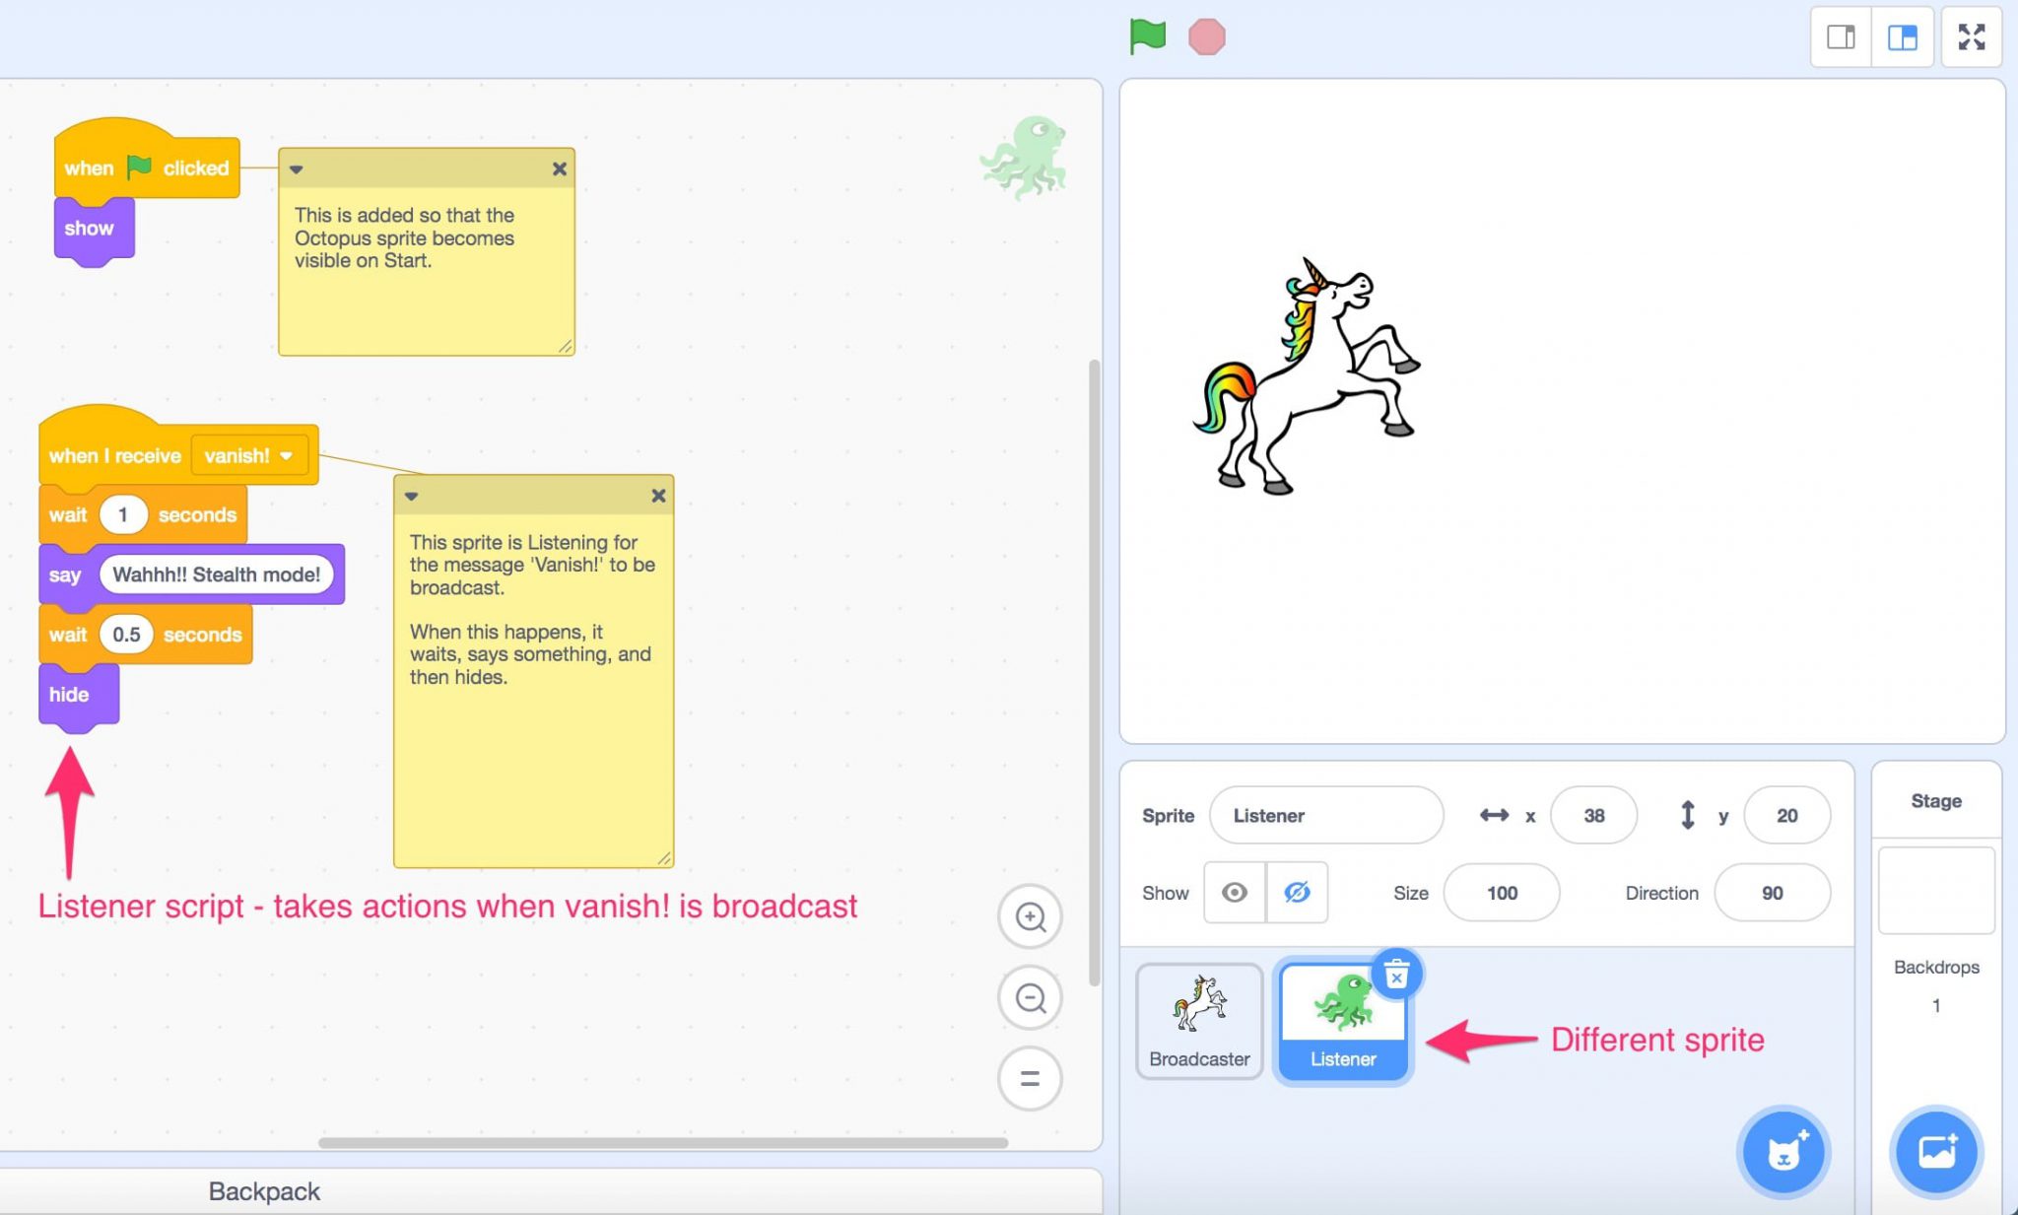Open the Backpack panel
The width and height of the screenshot is (2018, 1215).
point(263,1190)
